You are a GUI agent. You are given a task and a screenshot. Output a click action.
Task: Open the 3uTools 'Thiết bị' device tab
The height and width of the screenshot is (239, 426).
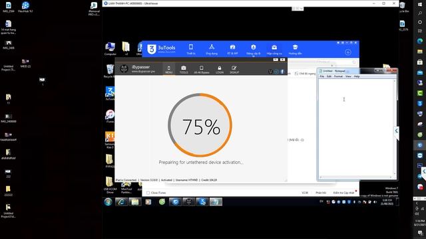(x=191, y=50)
